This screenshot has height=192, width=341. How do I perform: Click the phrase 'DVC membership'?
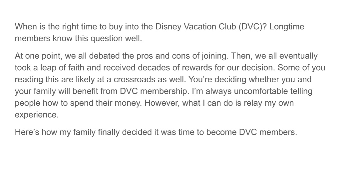click(155, 91)
